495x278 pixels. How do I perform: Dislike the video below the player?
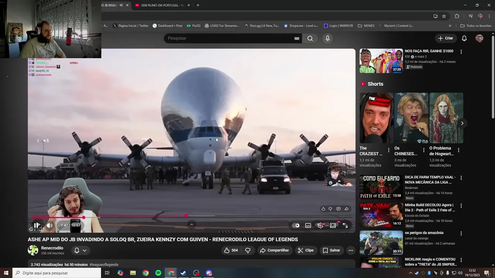248,250
